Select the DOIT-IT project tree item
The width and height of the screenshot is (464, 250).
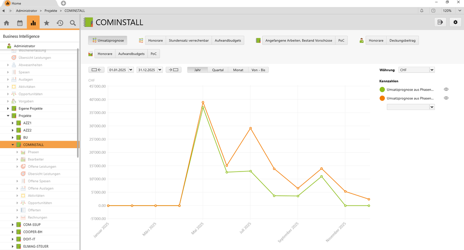30,239
